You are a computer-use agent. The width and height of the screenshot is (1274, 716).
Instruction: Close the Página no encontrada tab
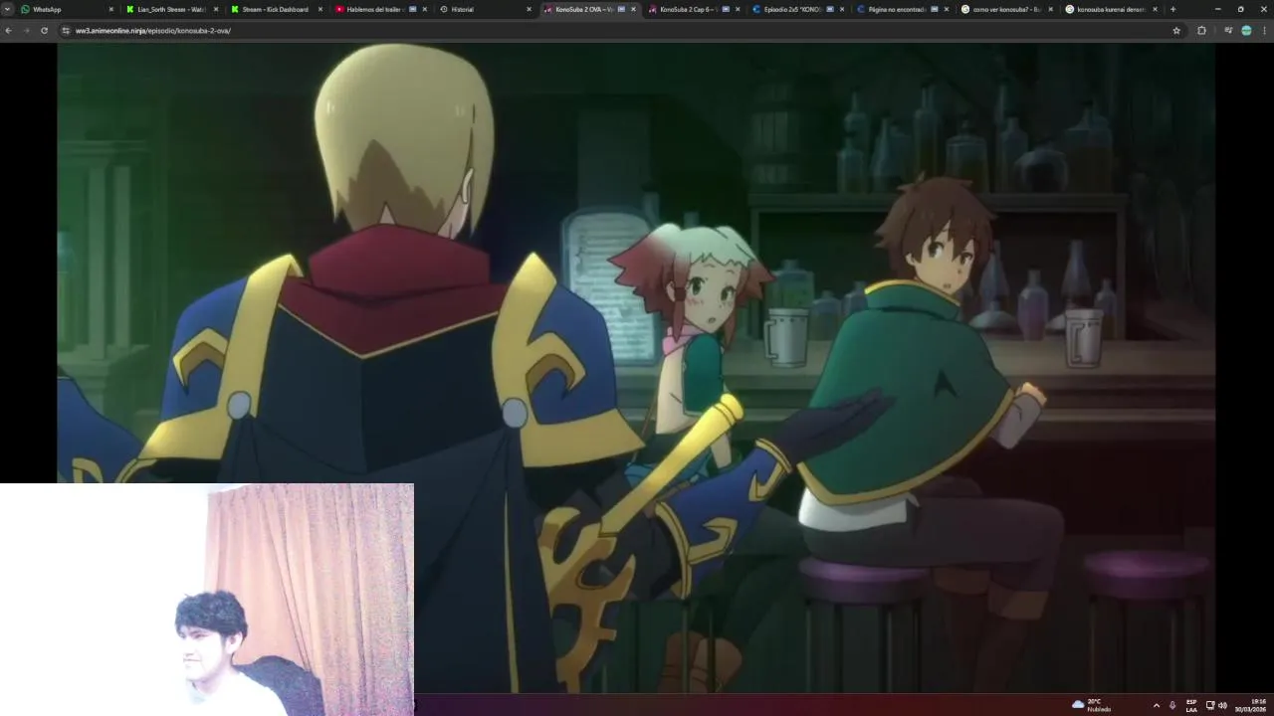tap(947, 9)
